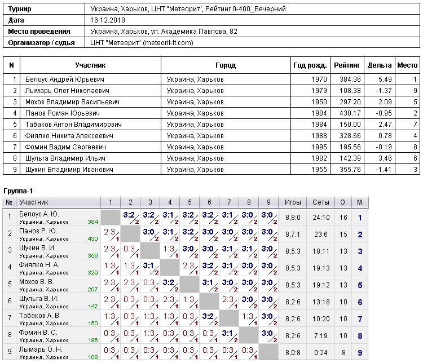This screenshot has height=363, width=423.
Task: Click the Место column header
Action: point(407,65)
